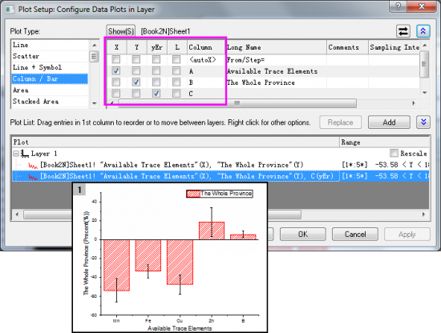The width and height of the screenshot is (441, 333).
Task: Click the preview graph legend box
Action: pyautogui.click(x=220, y=194)
